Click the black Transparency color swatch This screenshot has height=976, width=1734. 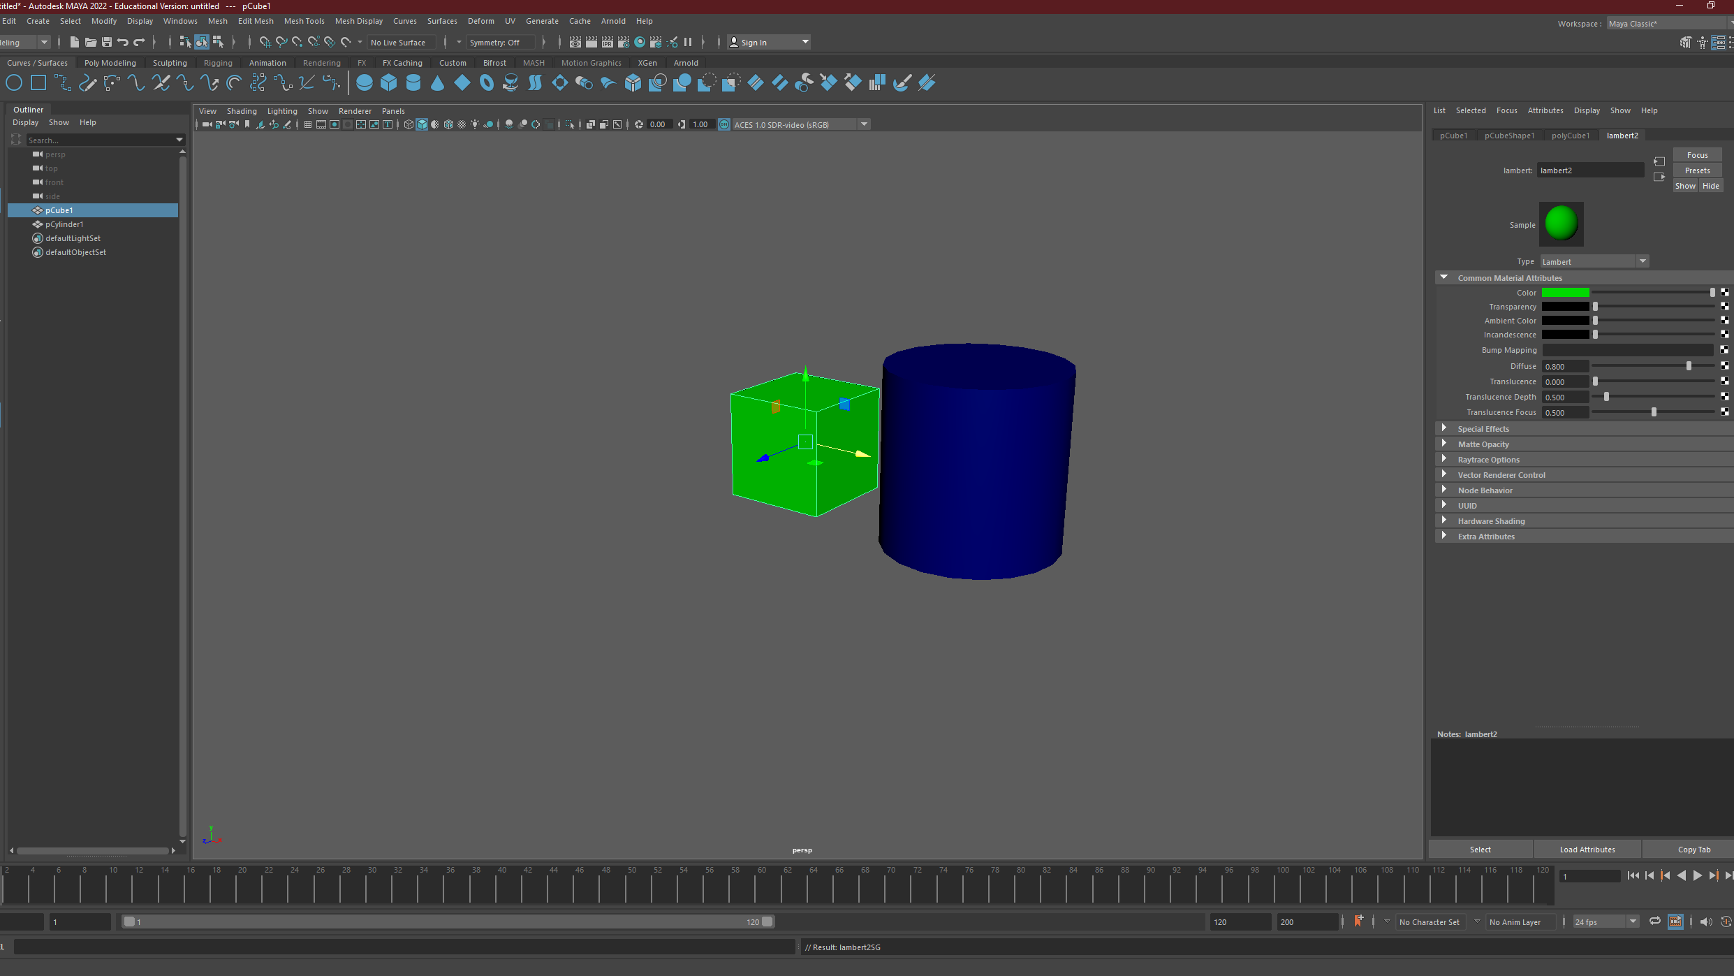click(x=1565, y=307)
